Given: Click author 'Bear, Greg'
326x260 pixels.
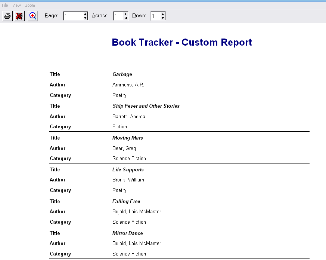Looking at the screenshot, I should coord(124,149).
